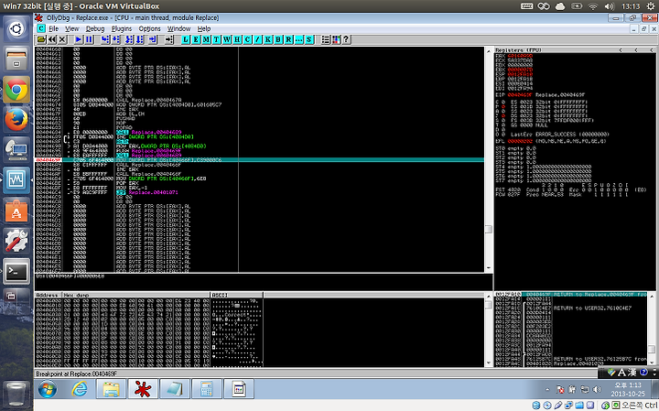Open Internet Explorer from Windows taskbar
This screenshot has width=659, height=411.
coord(80,389)
